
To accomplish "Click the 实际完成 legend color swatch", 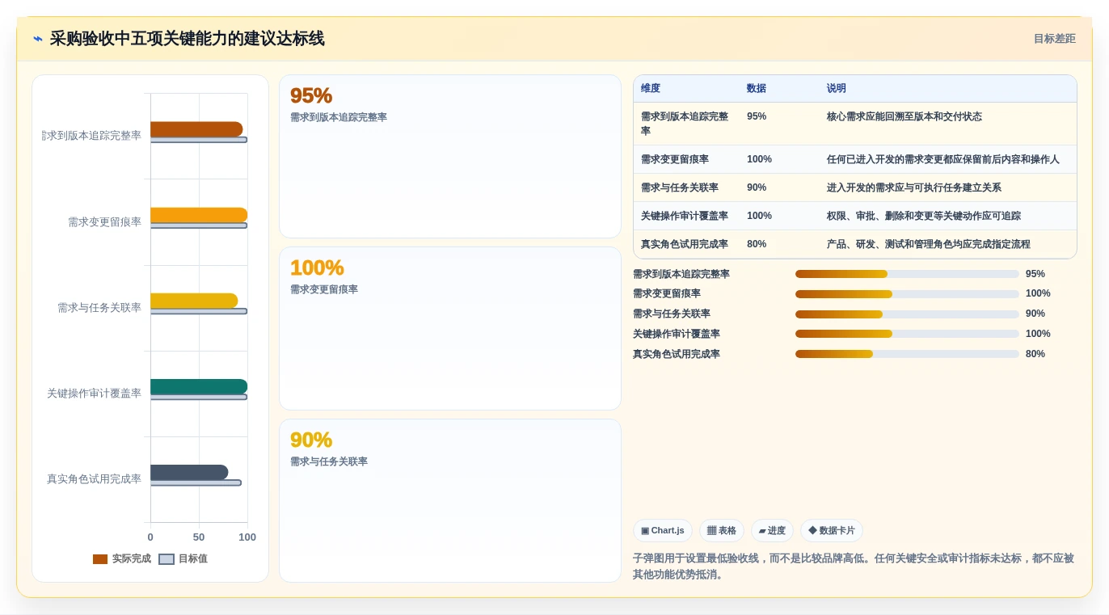I will [x=100, y=559].
